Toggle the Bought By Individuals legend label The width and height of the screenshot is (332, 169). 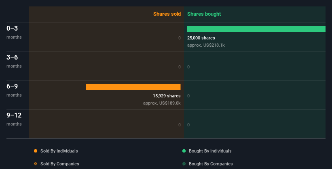[x=210, y=151]
